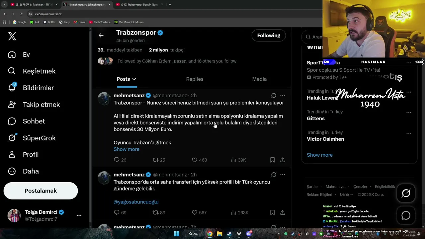The width and height of the screenshot is (425, 239).
Task: Share the Nunez süreci post
Action: (x=283, y=160)
